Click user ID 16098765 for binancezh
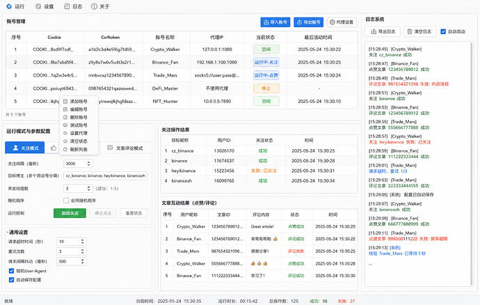Viewport: 480px width, 305px height. tap(224, 181)
